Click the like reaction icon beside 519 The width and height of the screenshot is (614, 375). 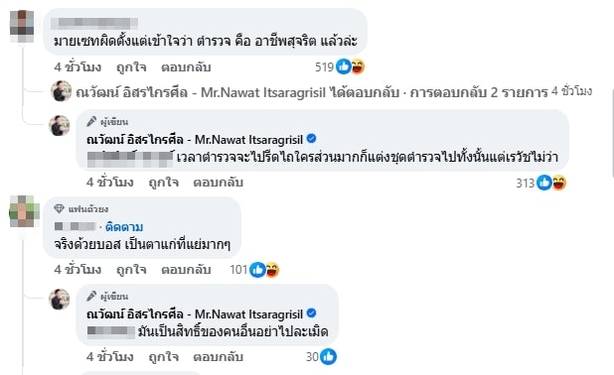(x=344, y=66)
